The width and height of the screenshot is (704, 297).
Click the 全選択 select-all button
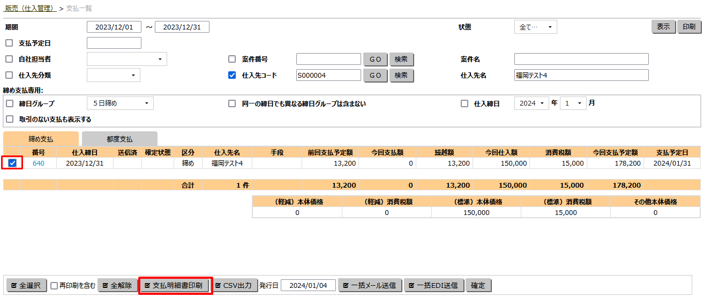26,285
